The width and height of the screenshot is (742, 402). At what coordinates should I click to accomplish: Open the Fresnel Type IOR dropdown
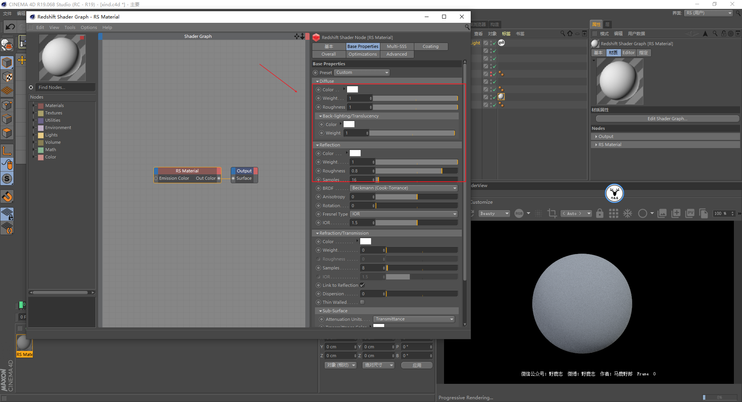point(404,214)
